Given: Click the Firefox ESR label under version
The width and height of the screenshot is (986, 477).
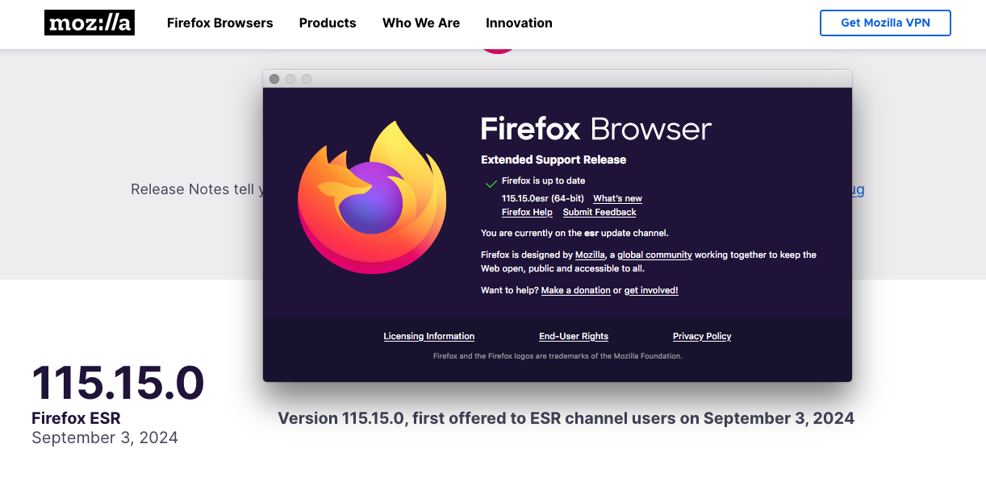Looking at the screenshot, I should (76, 418).
